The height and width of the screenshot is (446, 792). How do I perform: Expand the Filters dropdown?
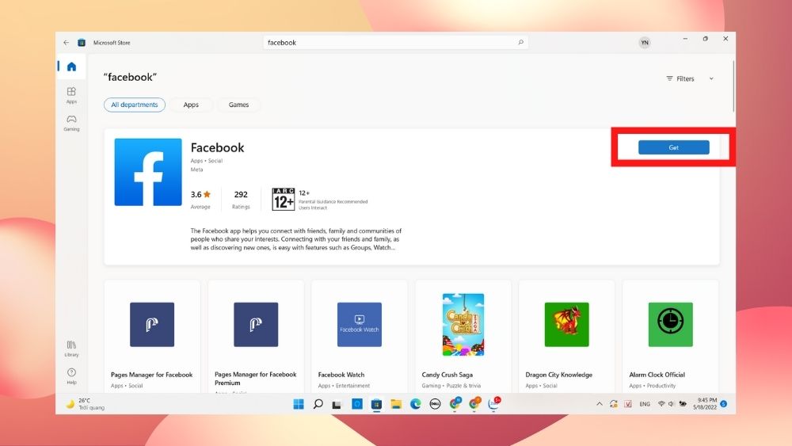pos(690,78)
